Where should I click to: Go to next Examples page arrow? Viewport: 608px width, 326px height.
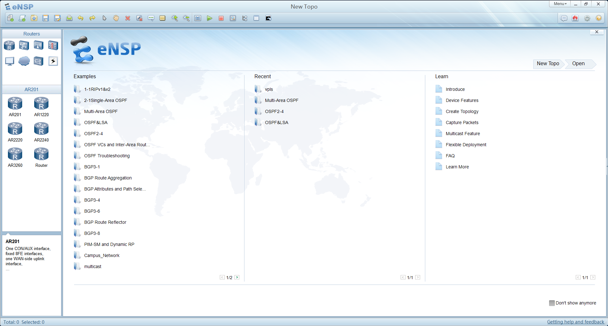[237, 277]
